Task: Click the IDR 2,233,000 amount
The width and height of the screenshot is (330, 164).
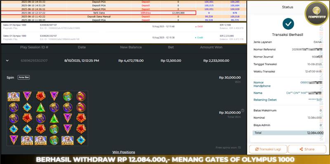Action: (x=227, y=36)
